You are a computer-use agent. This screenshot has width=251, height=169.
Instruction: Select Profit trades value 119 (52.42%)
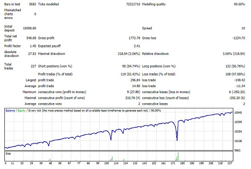pos(130,74)
